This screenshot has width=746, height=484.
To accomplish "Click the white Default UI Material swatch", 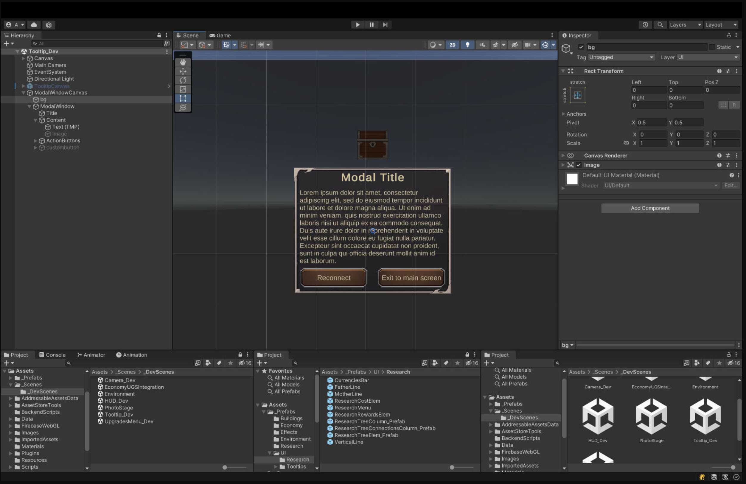I will coord(572,179).
